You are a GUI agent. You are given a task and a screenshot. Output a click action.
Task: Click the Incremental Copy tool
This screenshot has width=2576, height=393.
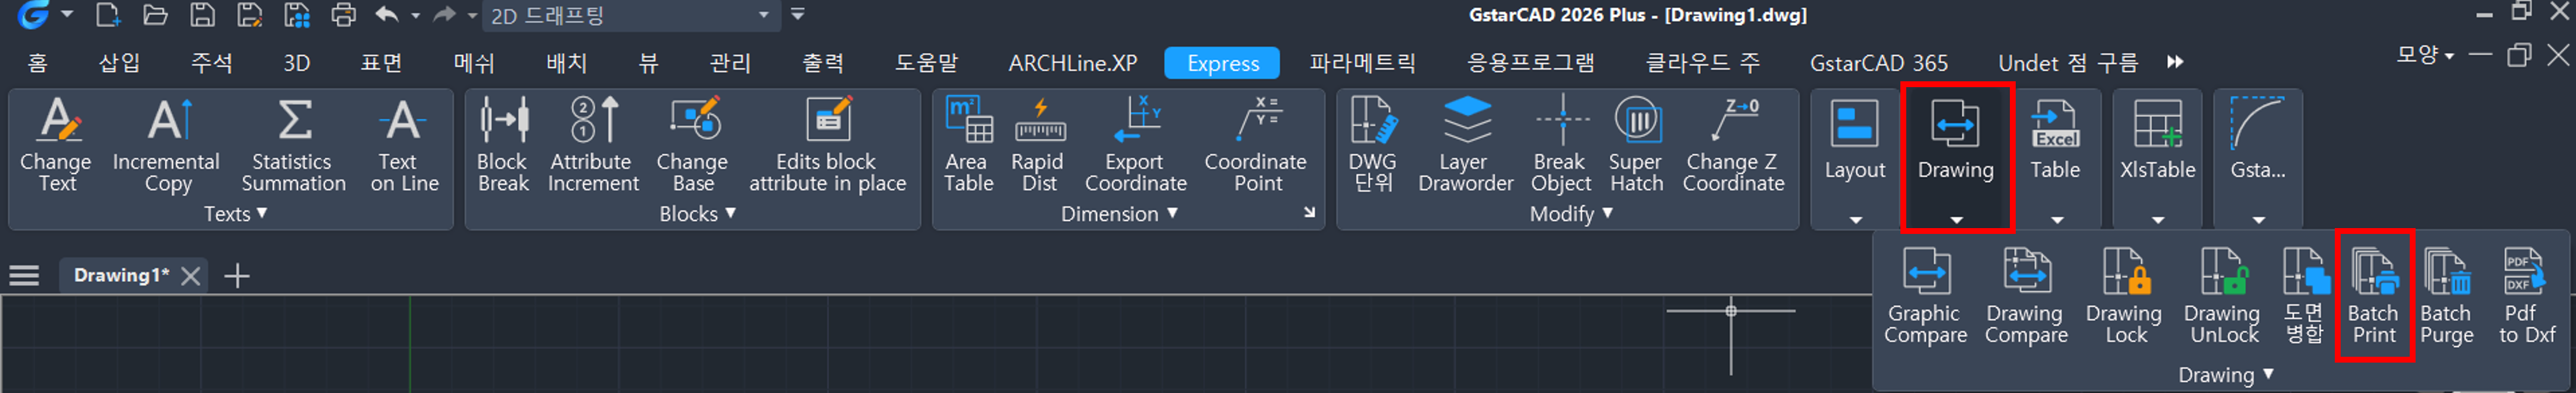167,144
